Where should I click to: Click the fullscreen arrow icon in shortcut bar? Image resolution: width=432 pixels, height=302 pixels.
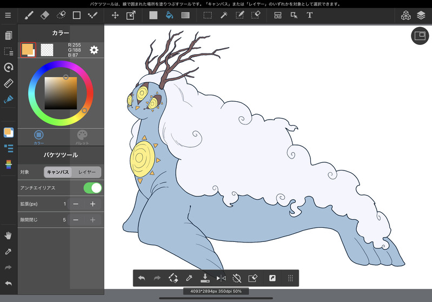click(x=272, y=278)
